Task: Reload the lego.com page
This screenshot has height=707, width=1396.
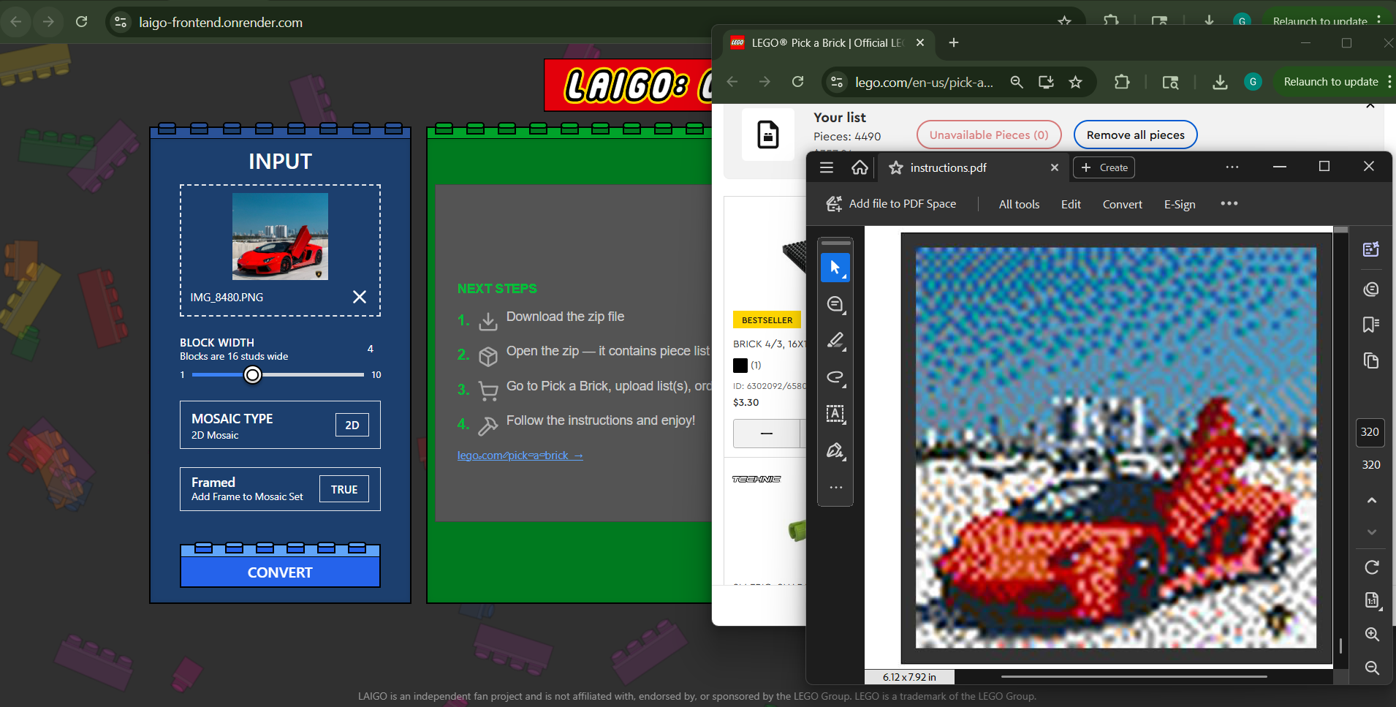Action: (797, 82)
